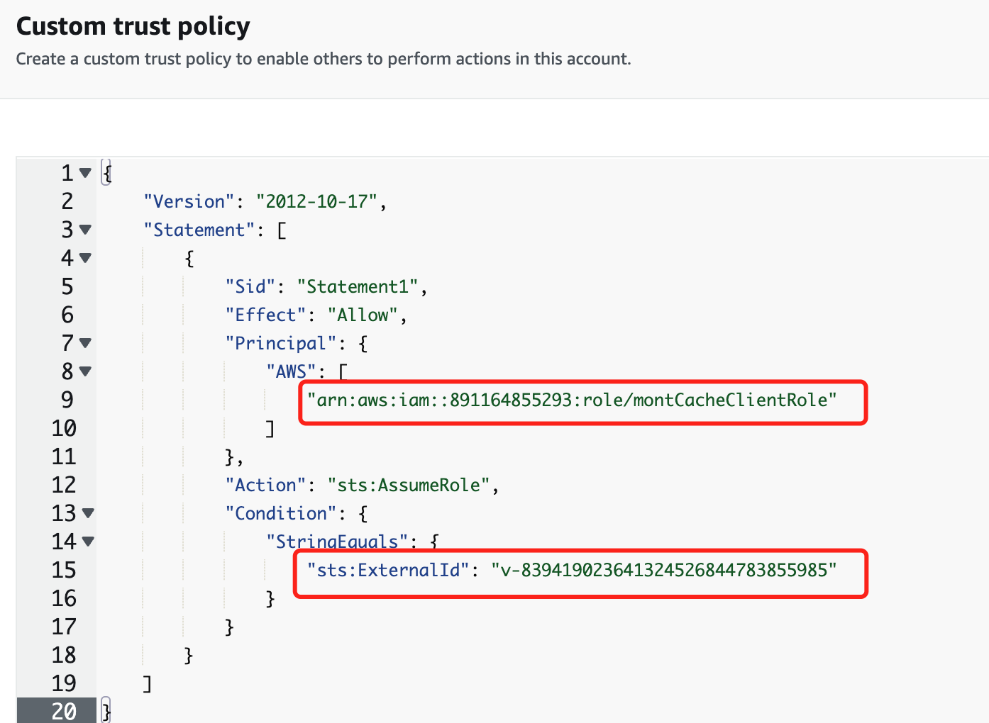
Task: Click the montCacheClientRole ARN string
Action: (x=572, y=400)
